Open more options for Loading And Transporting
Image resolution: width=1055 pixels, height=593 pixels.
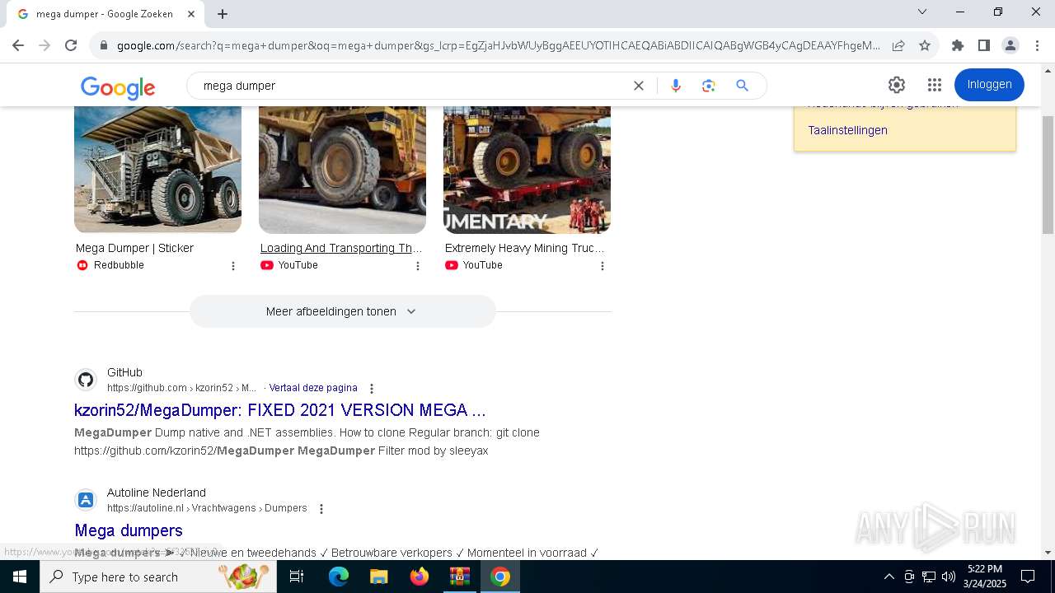(418, 266)
